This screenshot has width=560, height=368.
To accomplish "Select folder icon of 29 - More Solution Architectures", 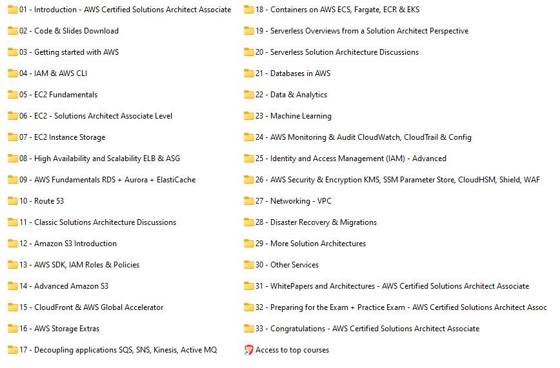I will [248, 244].
